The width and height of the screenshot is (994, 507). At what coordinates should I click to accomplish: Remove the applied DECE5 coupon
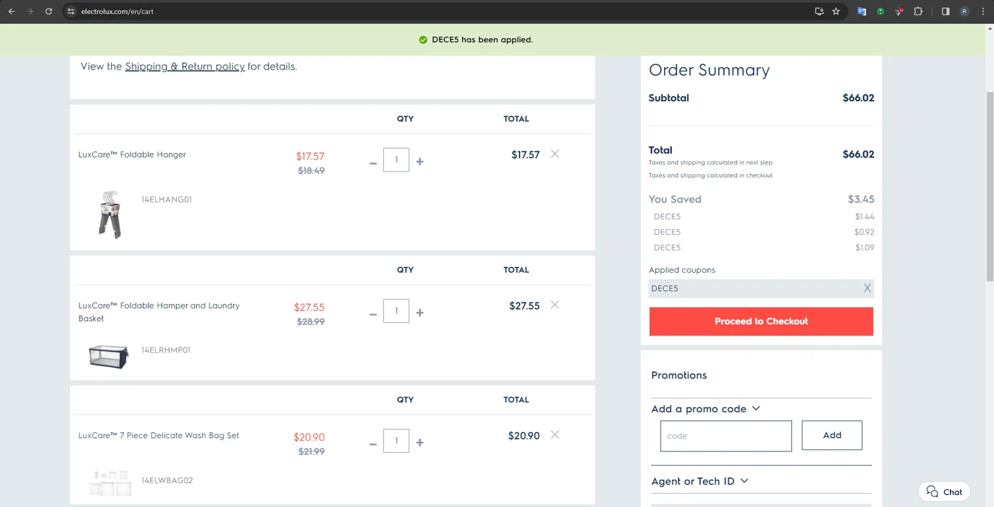tap(867, 289)
